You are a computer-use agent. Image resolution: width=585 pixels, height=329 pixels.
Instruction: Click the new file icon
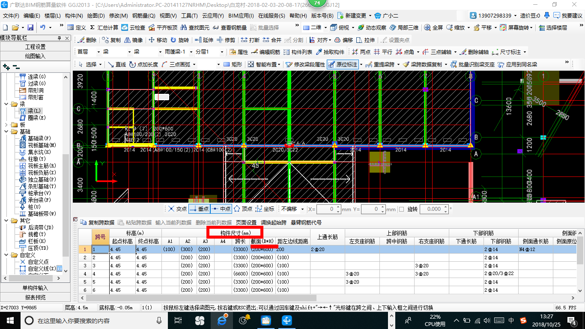click(x=6, y=27)
